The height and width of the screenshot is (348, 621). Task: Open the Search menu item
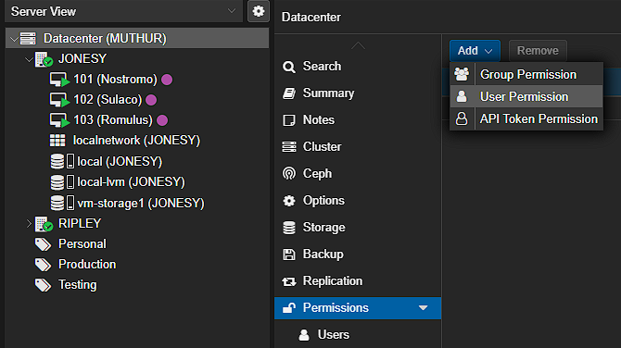point(358,67)
